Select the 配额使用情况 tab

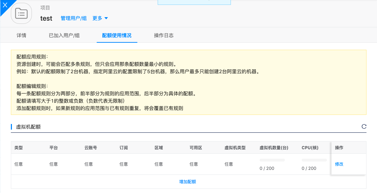[x=117, y=35]
